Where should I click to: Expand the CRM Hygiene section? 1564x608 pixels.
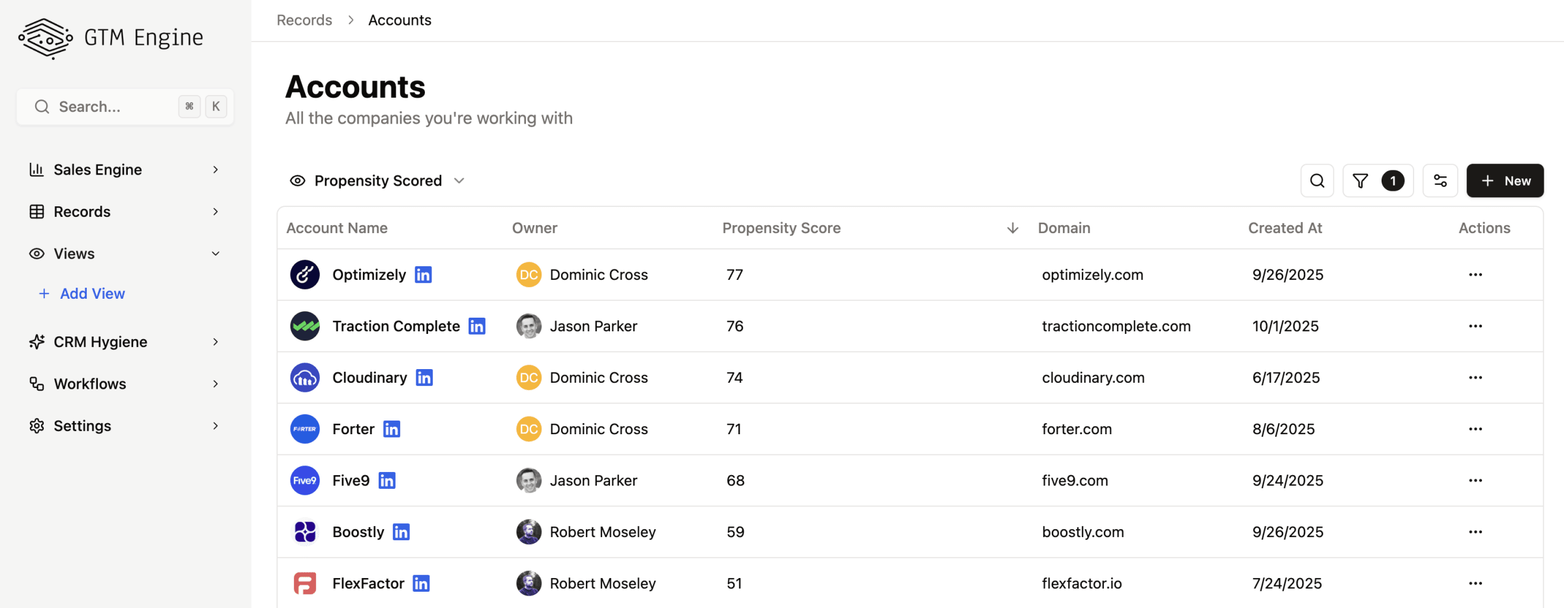[124, 342]
